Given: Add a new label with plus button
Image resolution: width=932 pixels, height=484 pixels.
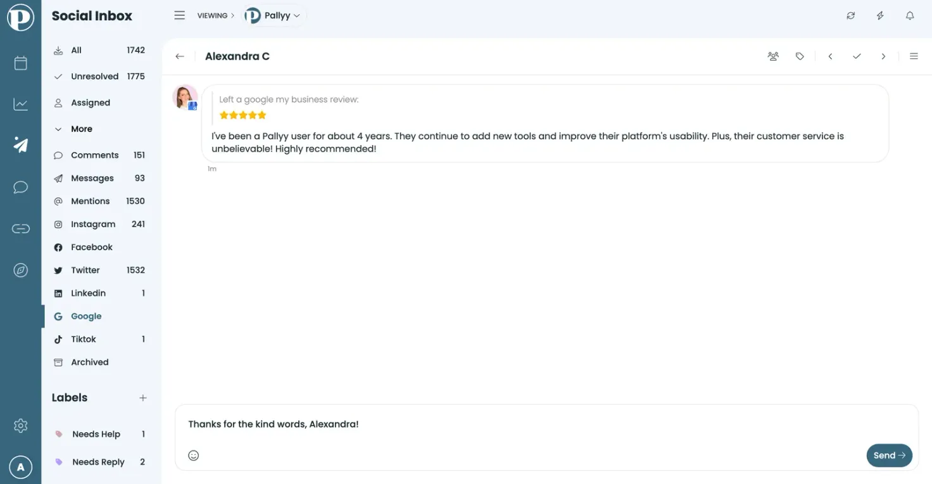Looking at the screenshot, I should [x=143, y=398].
